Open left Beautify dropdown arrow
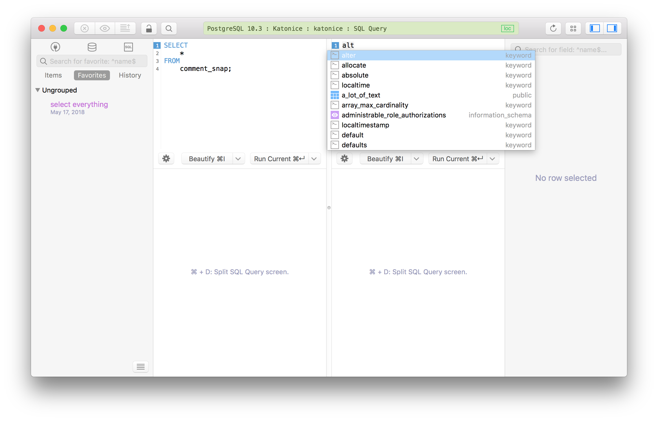This screenshot has height=421, width=658. point(238,159)
